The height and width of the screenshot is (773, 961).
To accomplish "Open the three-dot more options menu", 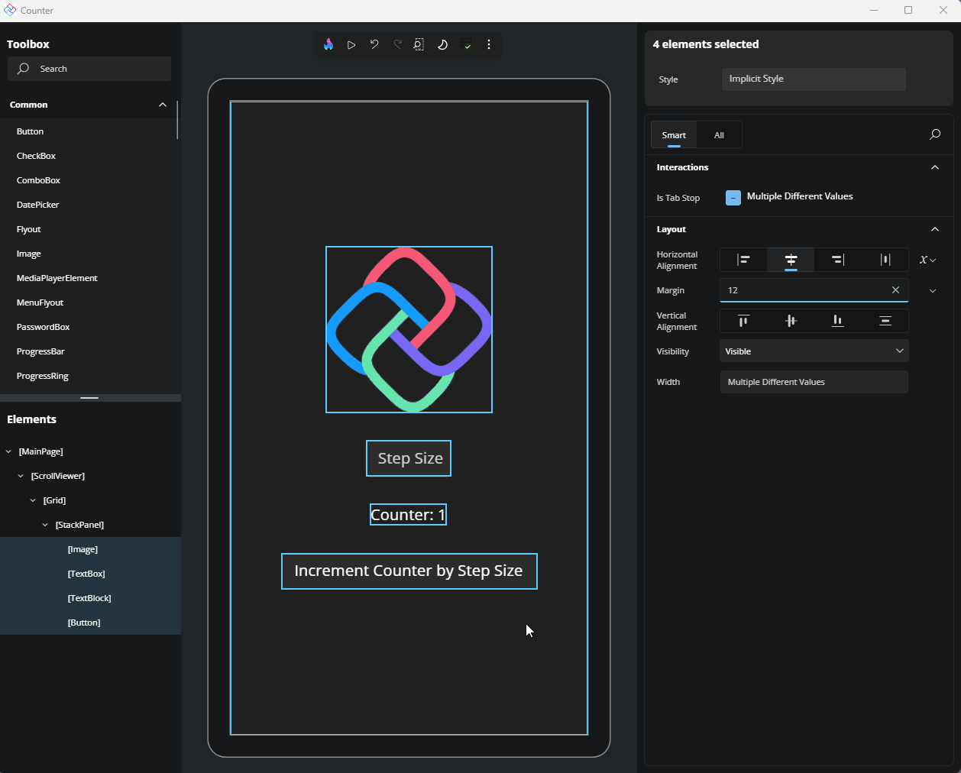I will [x=489, y=45].
